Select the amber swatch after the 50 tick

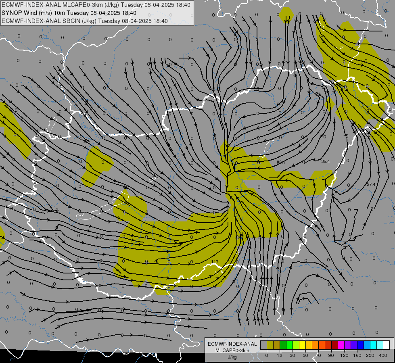[x=309, y=345]
